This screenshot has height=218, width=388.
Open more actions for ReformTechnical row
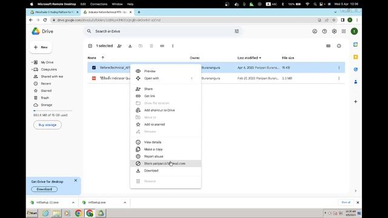[x=339, y=68]
